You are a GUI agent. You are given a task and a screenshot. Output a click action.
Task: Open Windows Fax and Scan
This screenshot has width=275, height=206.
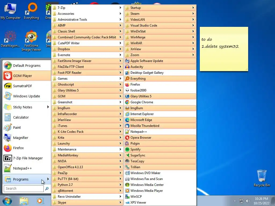pos(160,179)
